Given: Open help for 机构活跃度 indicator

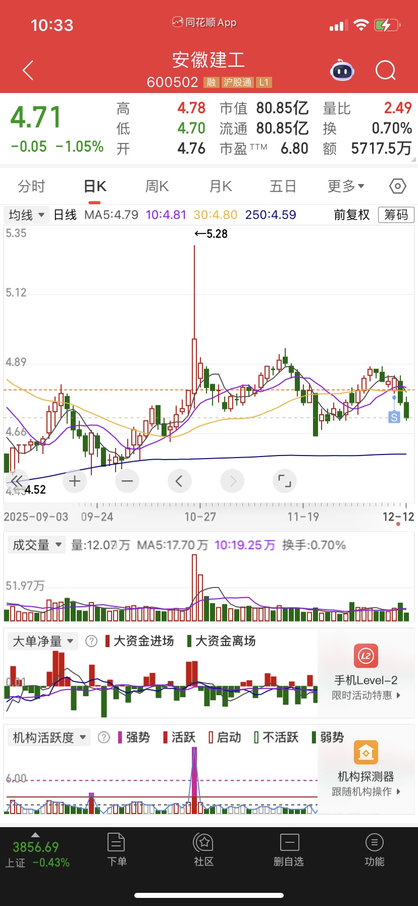Looking at the screenshot, I should click(x=104, y=737).
